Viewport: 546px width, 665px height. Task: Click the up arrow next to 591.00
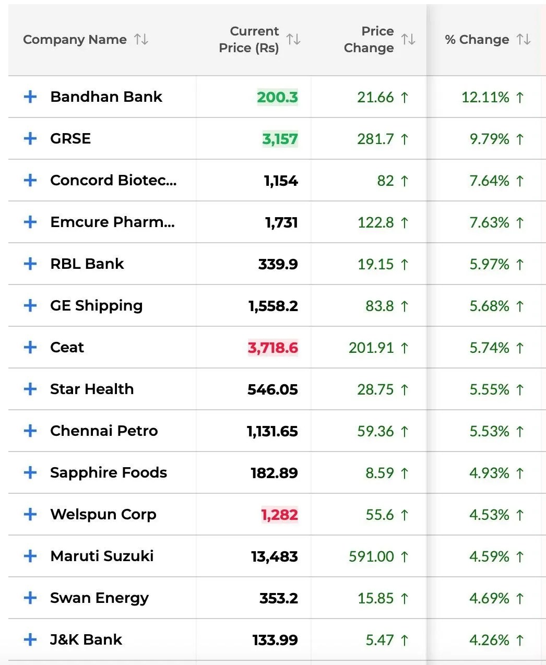click(403, 557)
